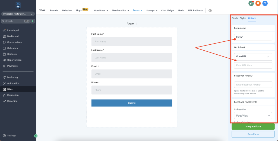Image resolution: width=278 pixels, height=141 pixels.
Task: Click the Enter URL Here field
Action: [253, 65]
